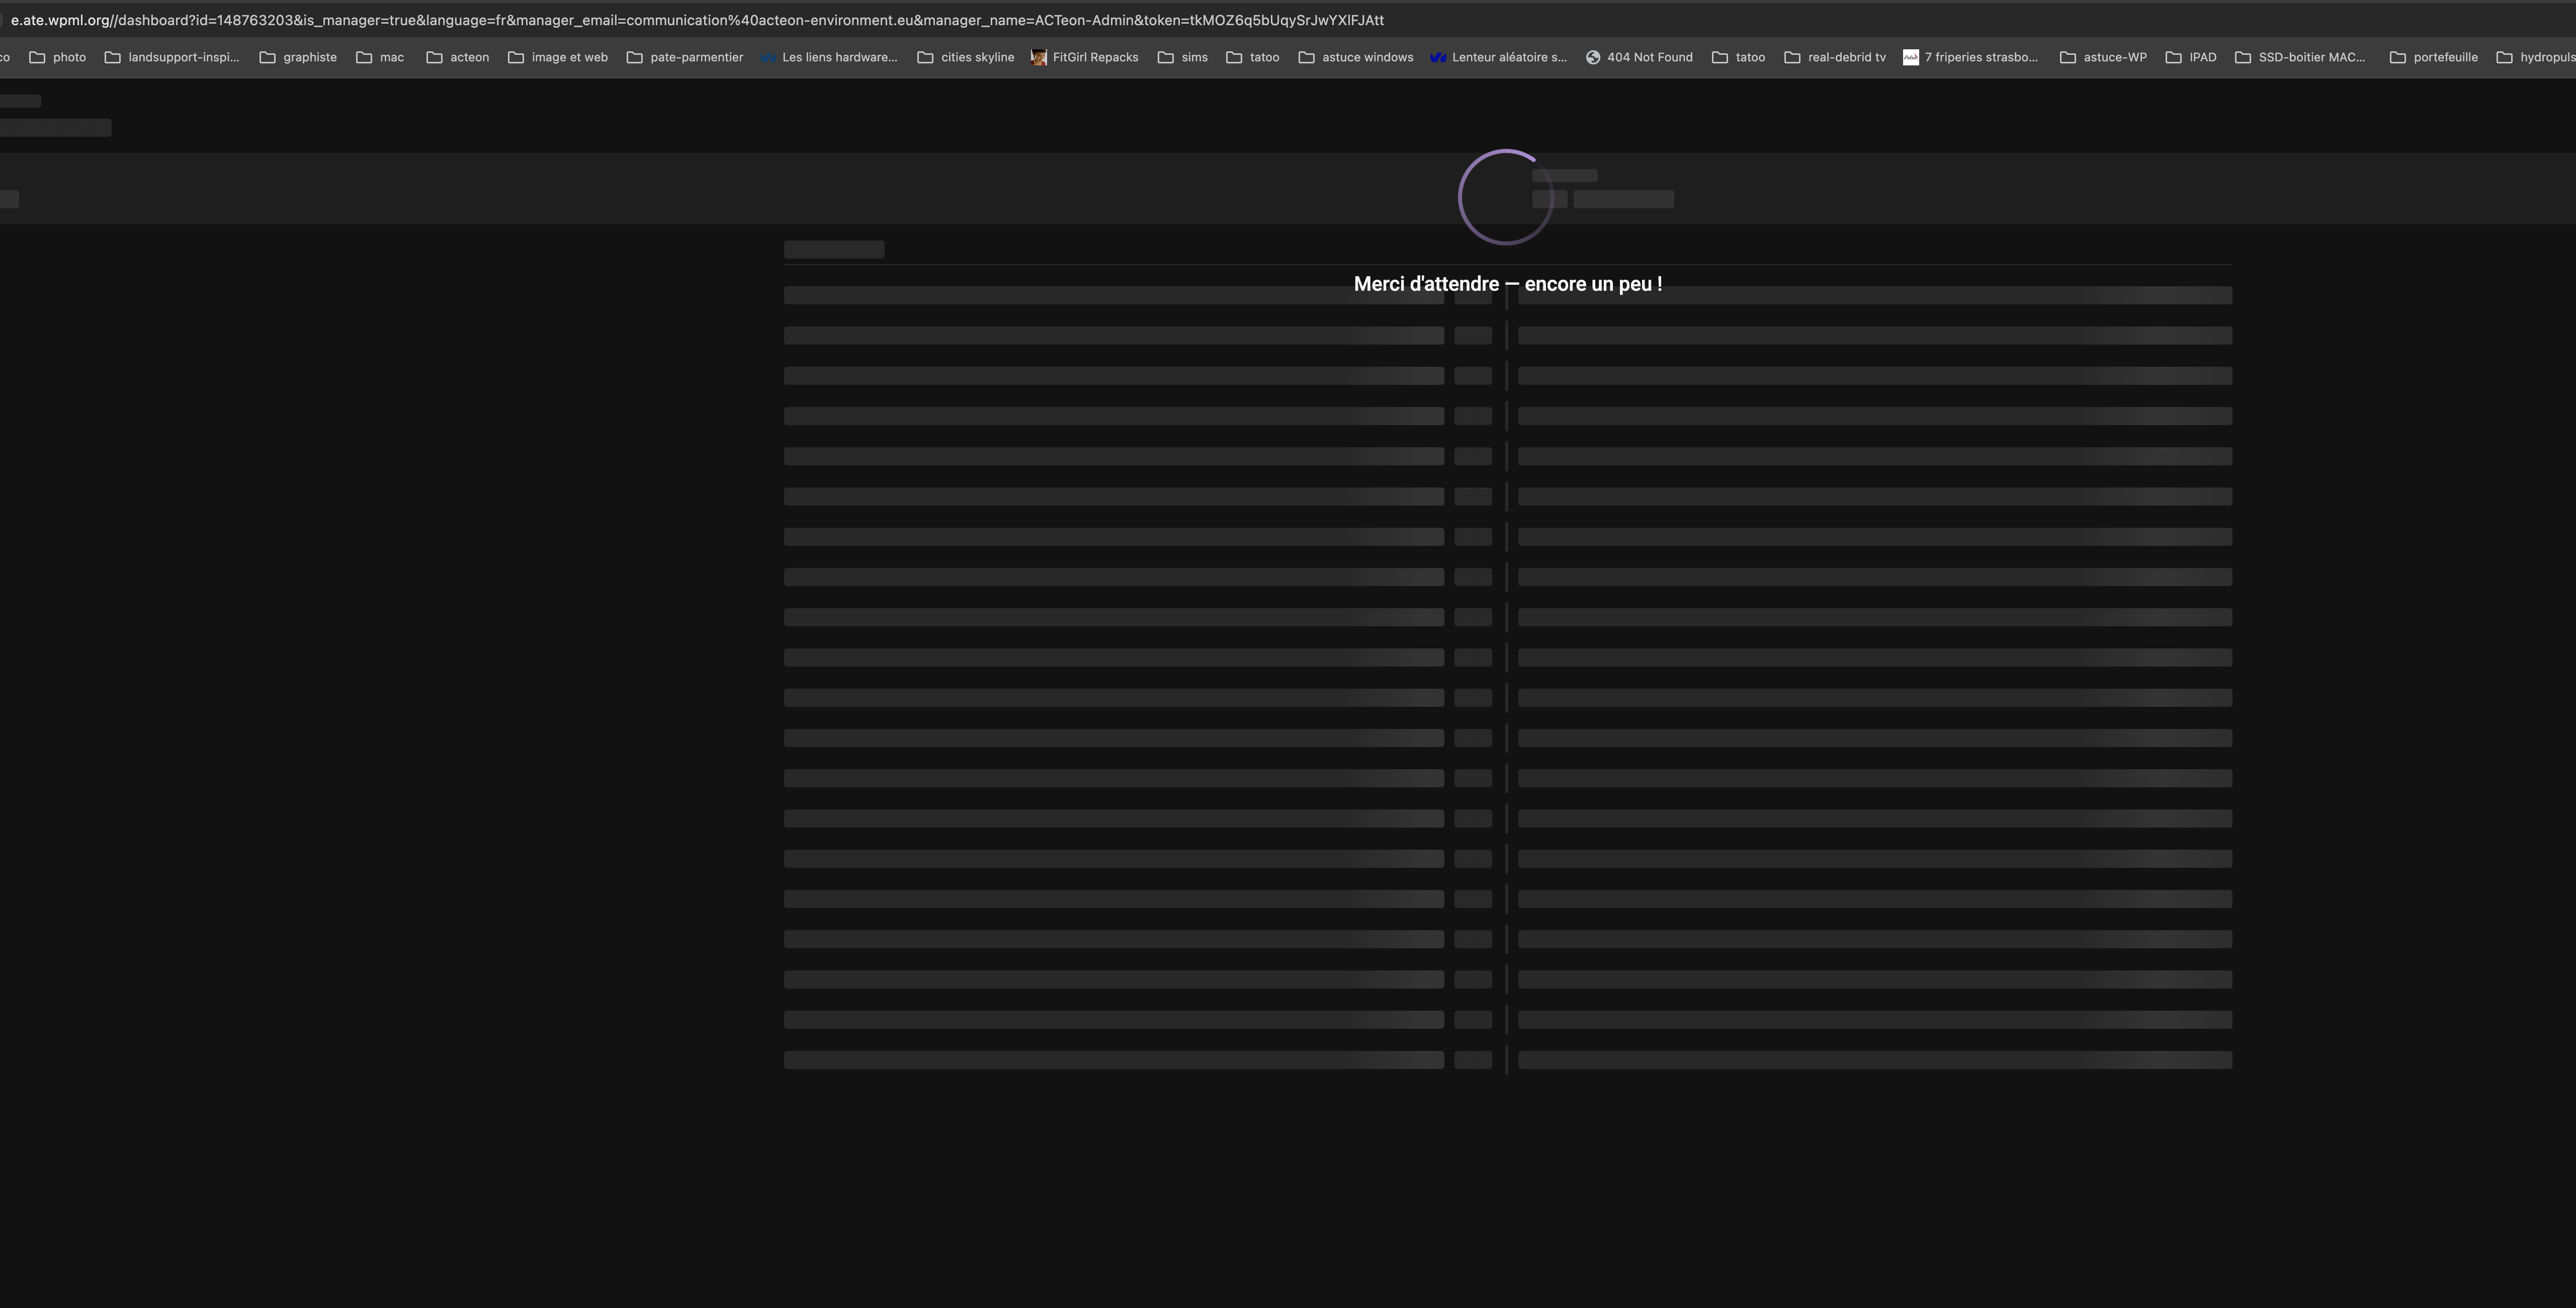Open the pate-parmentier bookmarks folder
Image resolution: width=2576 pixels, height=1308 pixels.
tap(696, 57)
